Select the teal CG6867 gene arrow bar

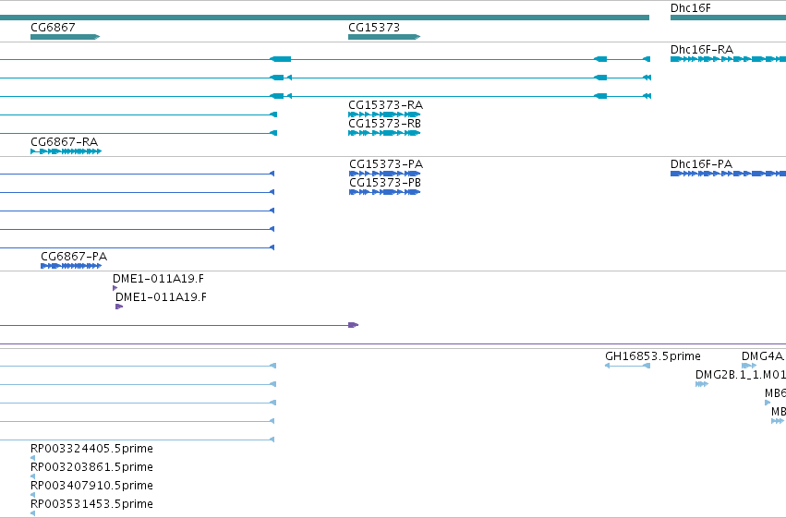click(66, 37)
